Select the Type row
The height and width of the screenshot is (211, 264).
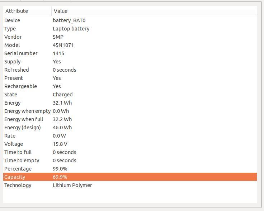click(130, 29)
